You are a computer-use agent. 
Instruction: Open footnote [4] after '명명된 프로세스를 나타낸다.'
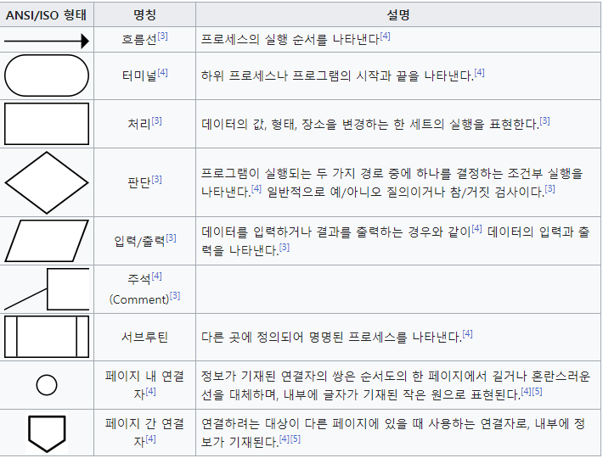[467, 333]
